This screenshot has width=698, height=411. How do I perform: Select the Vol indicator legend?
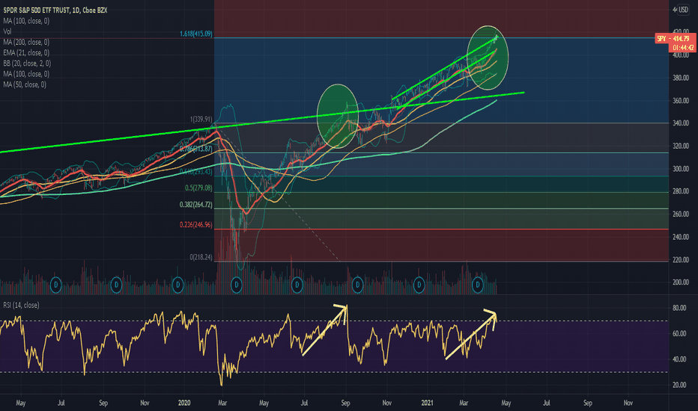(7, 31)
